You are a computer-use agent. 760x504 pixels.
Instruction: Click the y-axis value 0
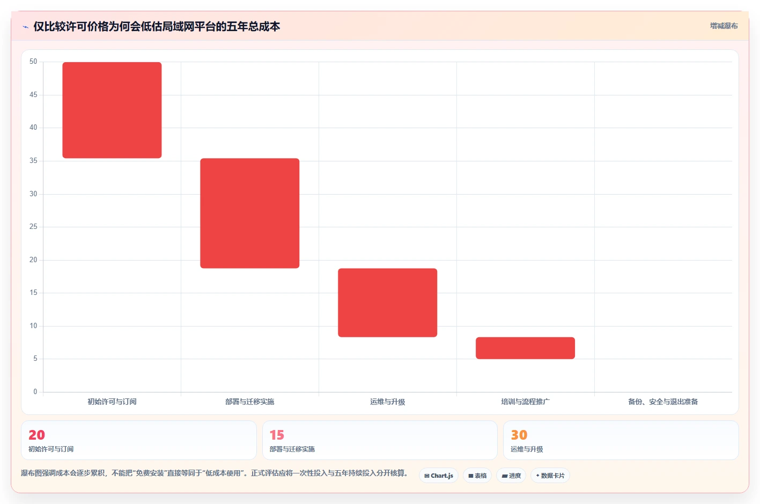coord(35,392)
